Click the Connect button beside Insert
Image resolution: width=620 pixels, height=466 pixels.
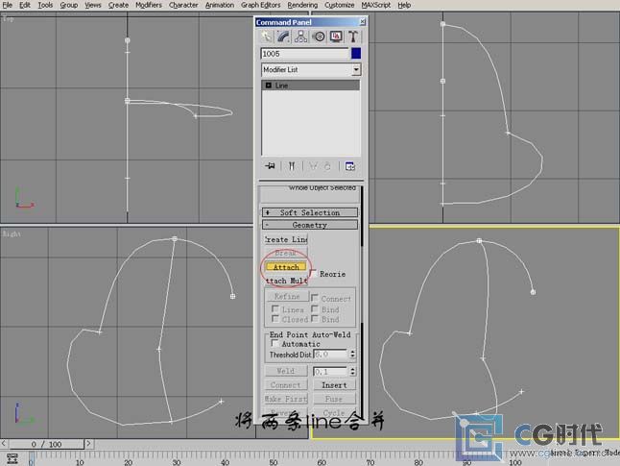[285, 385]
